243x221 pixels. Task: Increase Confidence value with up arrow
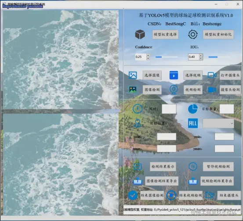click(148, 55)
